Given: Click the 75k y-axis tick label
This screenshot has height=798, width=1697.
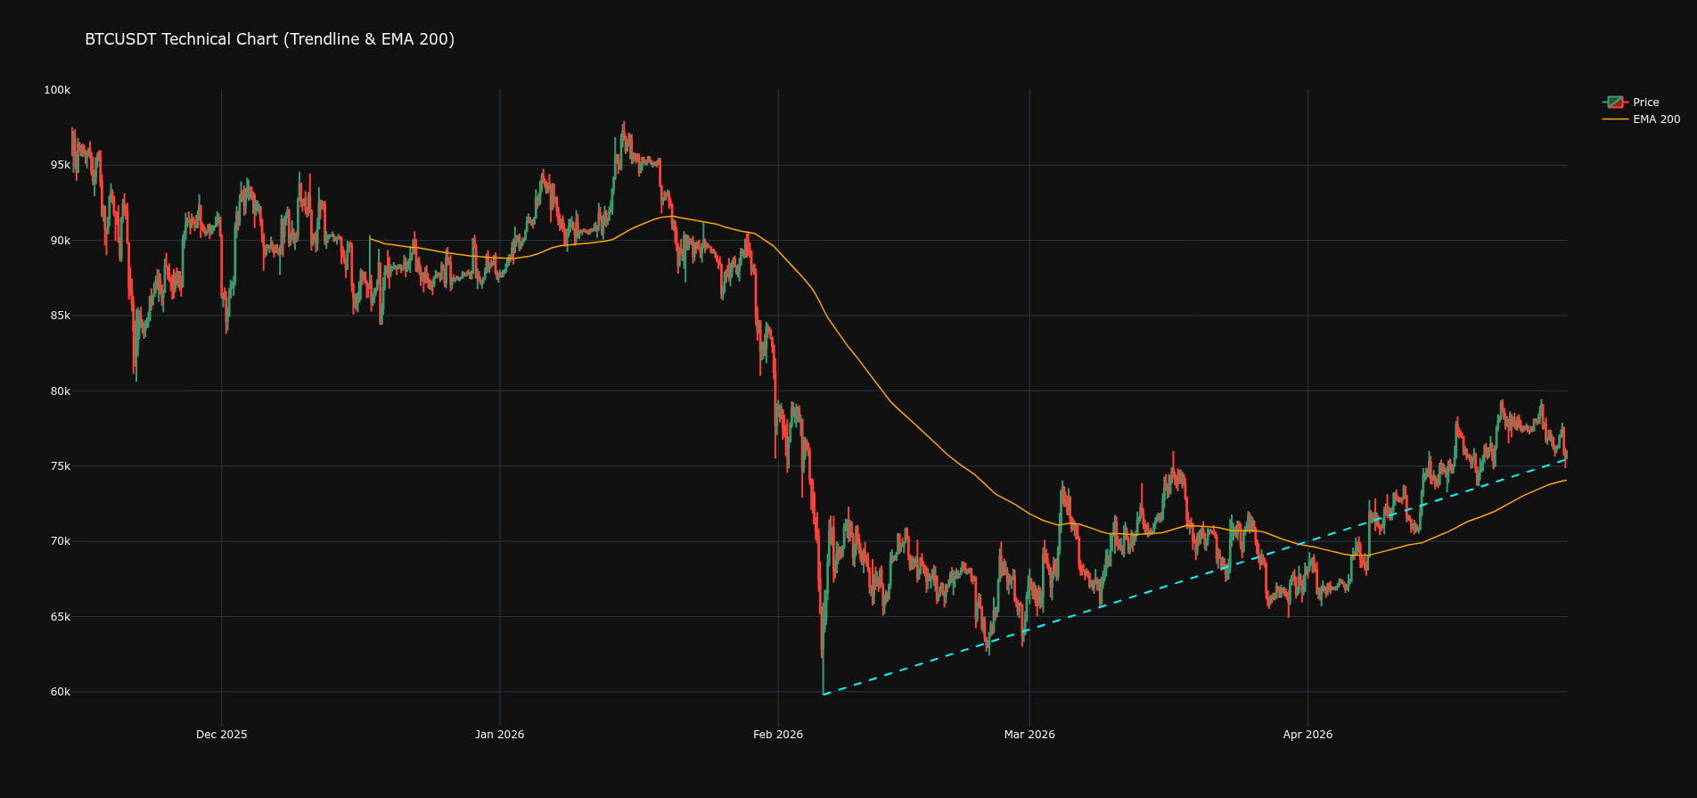Looking at the screenshot, I should coord(59,466).
